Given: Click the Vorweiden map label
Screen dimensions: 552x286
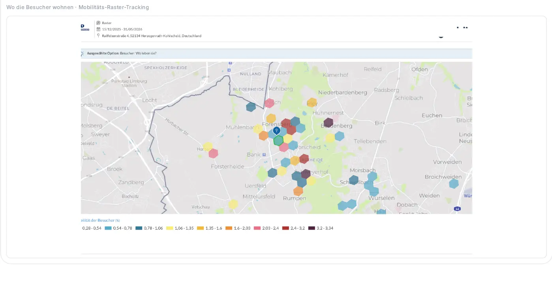Looking at the screenshot, I should pos(447,162).
